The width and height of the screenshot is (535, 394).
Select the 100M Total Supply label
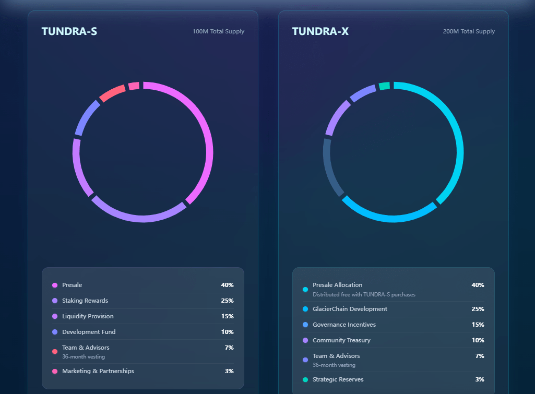pyautogui.click(x=218, y=31)
